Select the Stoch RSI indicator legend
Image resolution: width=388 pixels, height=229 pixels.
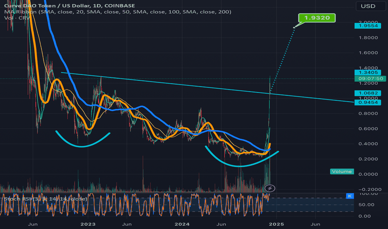click(x=45, y=199)
